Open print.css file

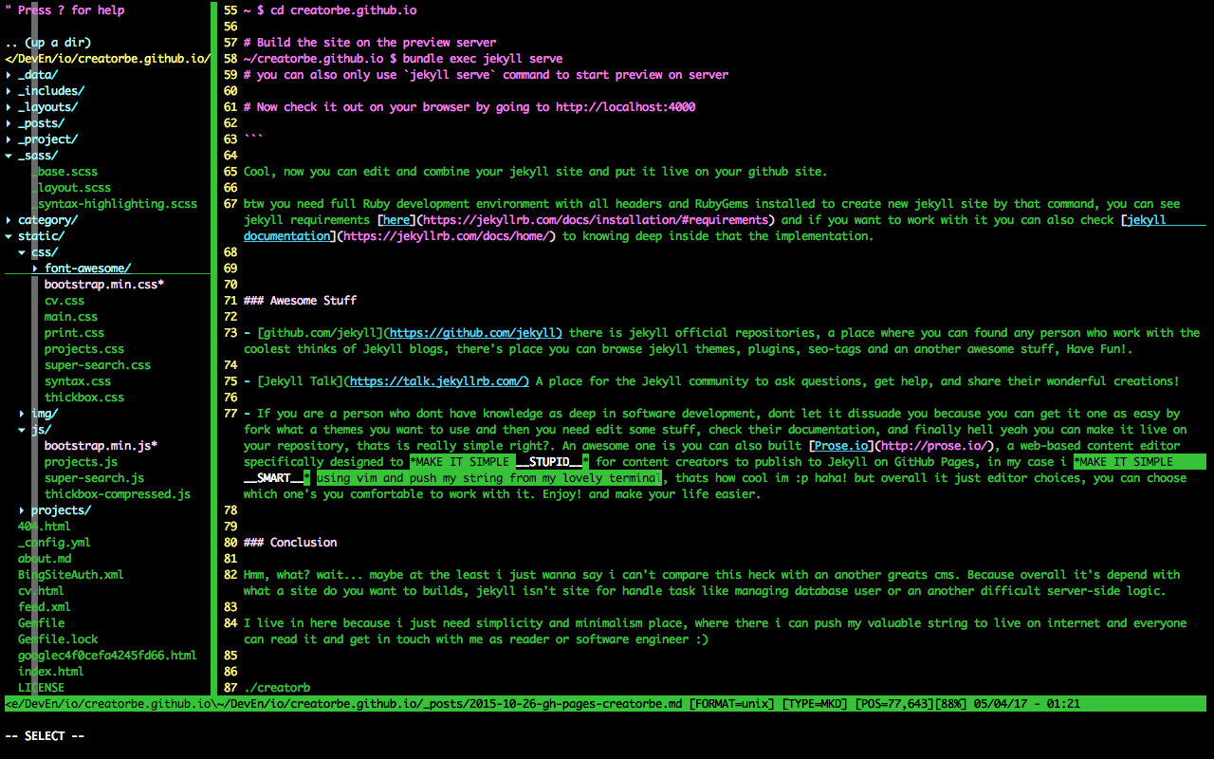click(x=74, y=333)
